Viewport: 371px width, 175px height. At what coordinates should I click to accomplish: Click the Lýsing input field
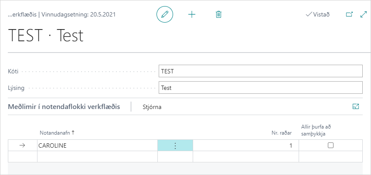point(260,88)
